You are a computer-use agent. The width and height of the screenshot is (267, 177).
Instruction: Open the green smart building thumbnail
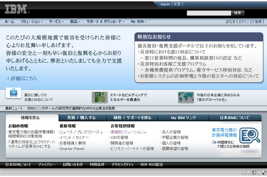tap(100, 97)
